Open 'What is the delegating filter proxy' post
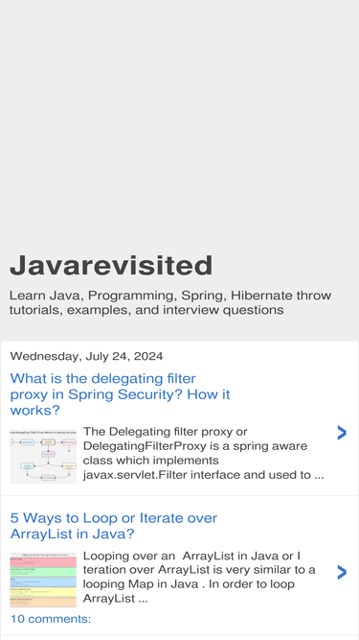This screenshot has height=640, width=359. pyautogui.click(x=120, y=393)
